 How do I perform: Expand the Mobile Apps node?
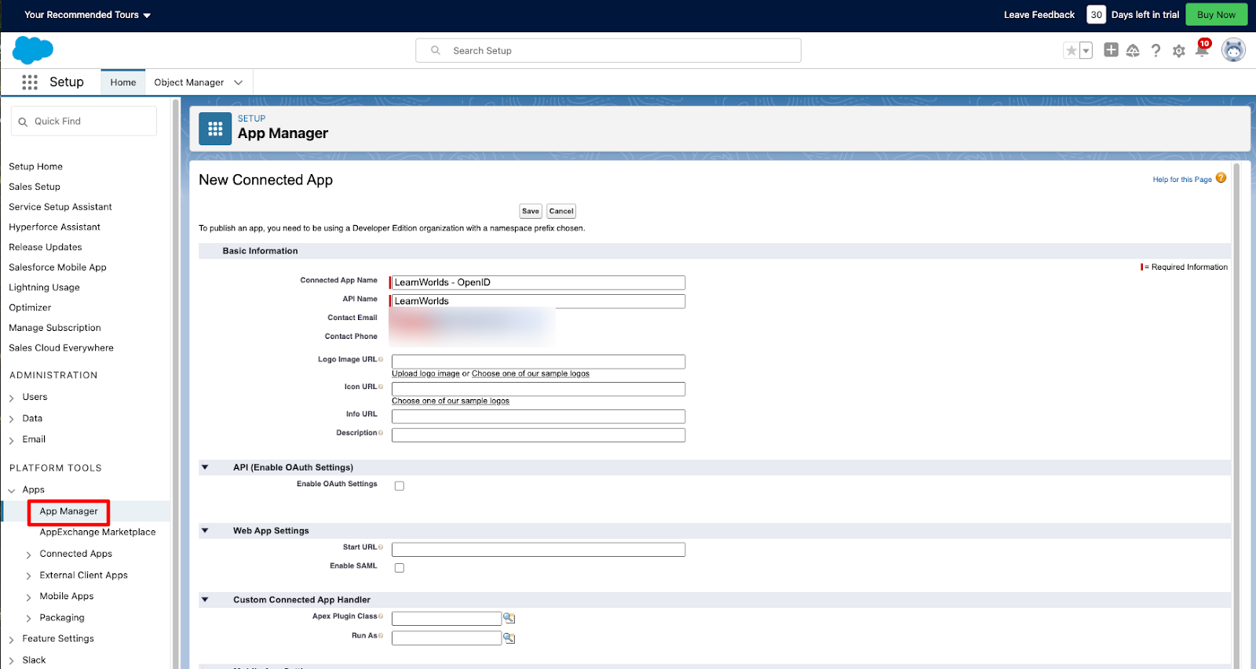(29, 597)
